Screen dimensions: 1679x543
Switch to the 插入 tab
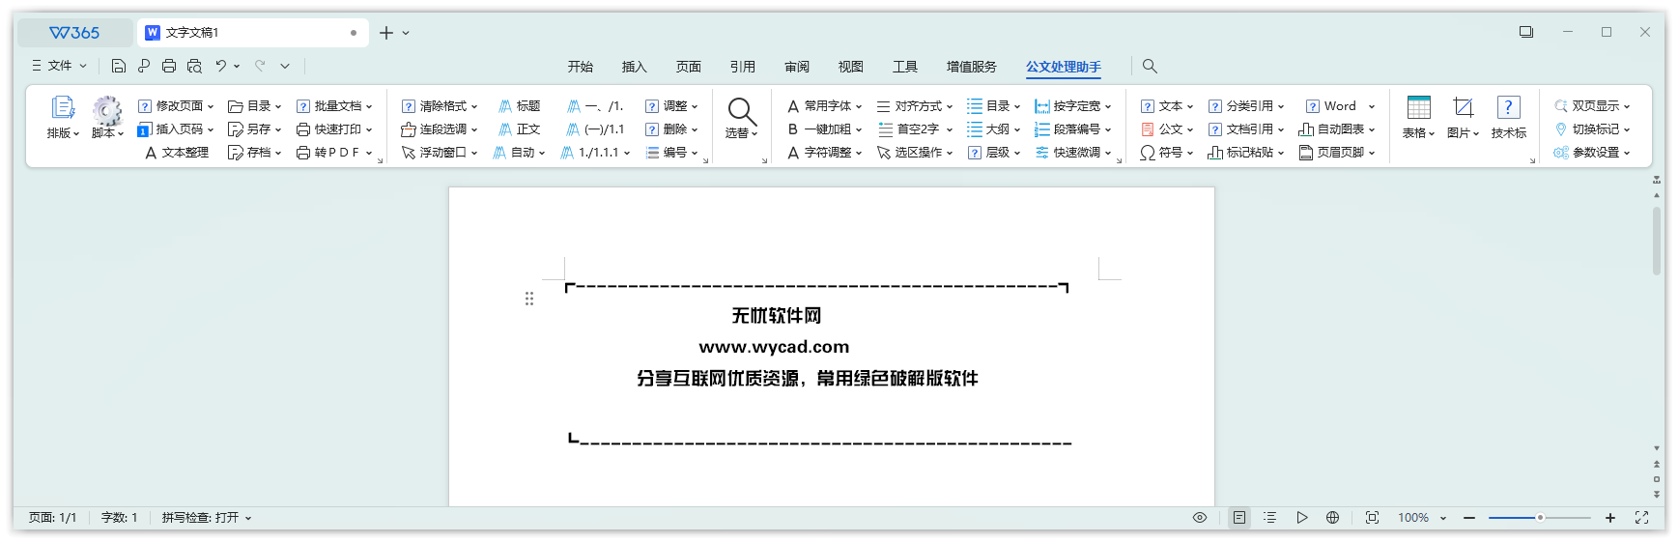634,67
